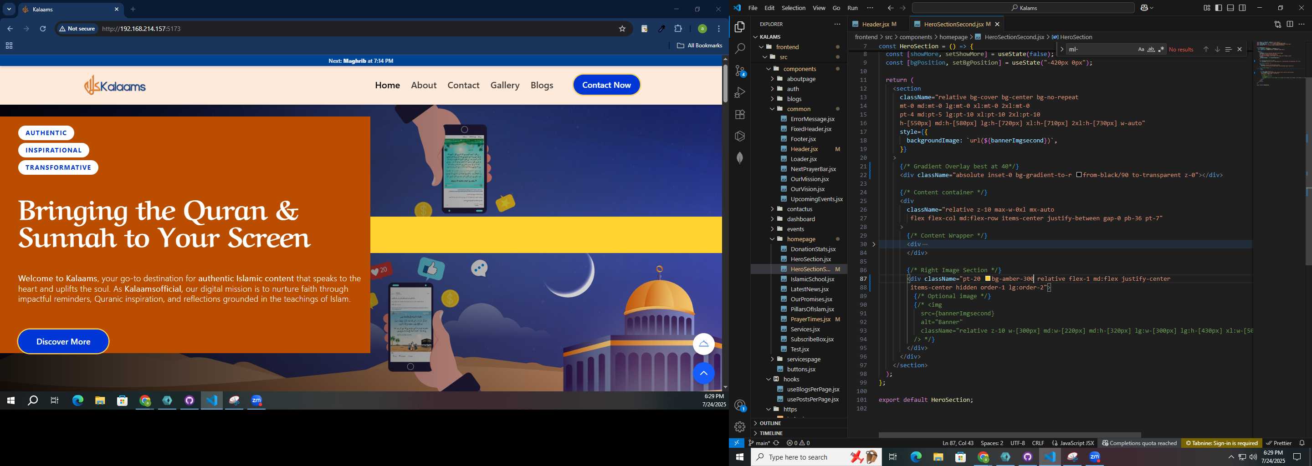Image resolution: width=1312 pixels, height=466 pixels.
Task: Toggle the Secondary Side Bar layout button
Action: pos(1242,8)
